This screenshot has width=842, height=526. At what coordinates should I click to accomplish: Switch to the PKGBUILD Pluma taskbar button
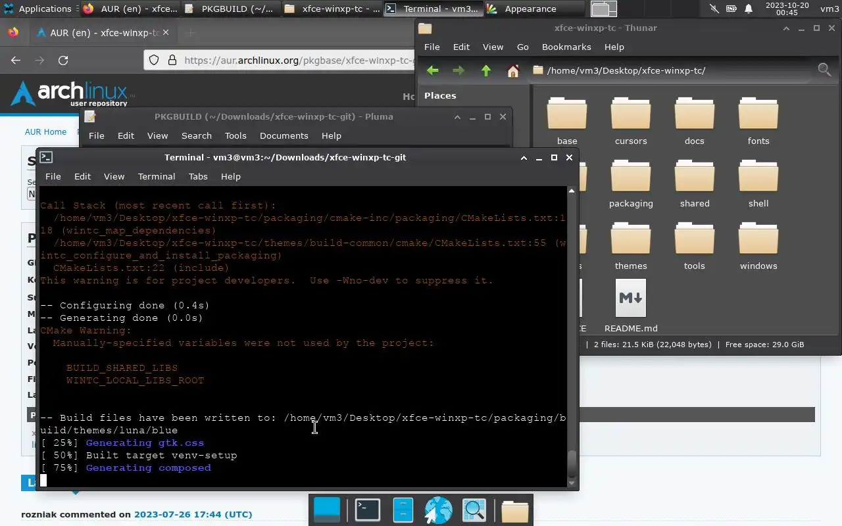point(230,9)
